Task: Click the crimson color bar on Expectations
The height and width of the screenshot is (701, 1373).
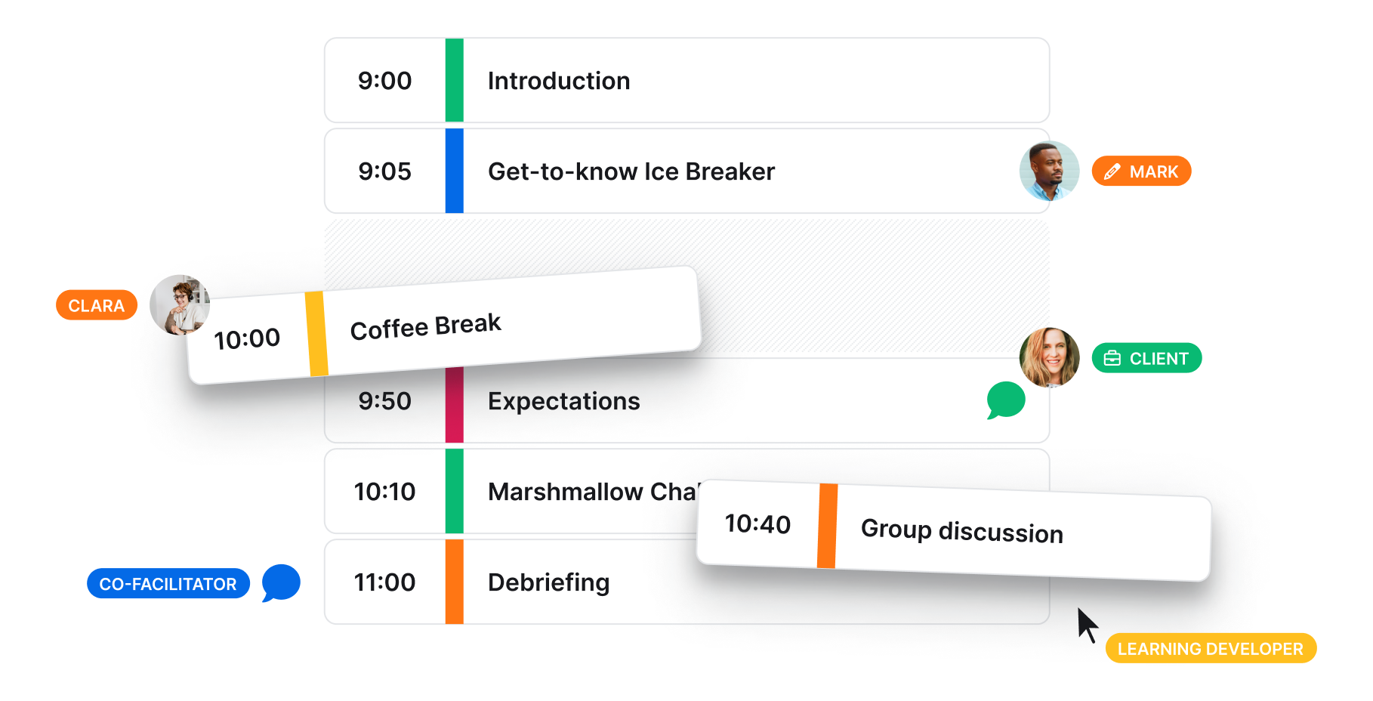Action: coord(454,404)
